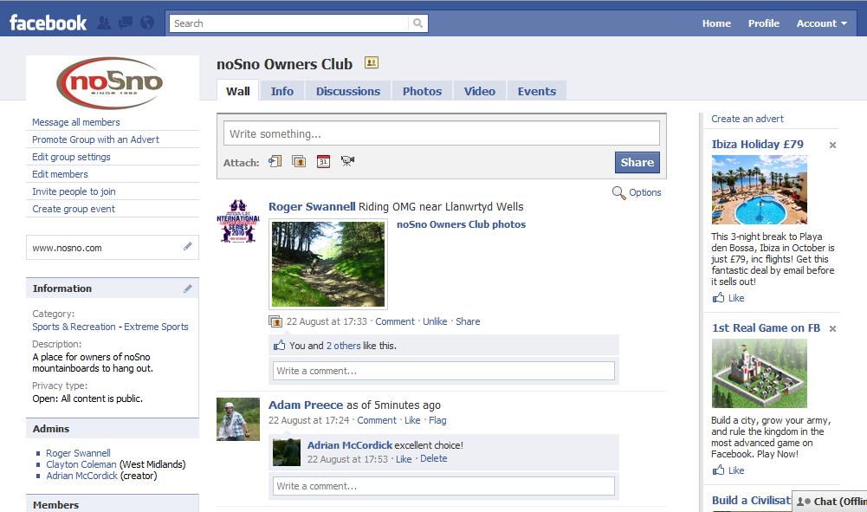Open the castle game advert image
The width and height of the screenshot is (867, 512).
[760, 373]
